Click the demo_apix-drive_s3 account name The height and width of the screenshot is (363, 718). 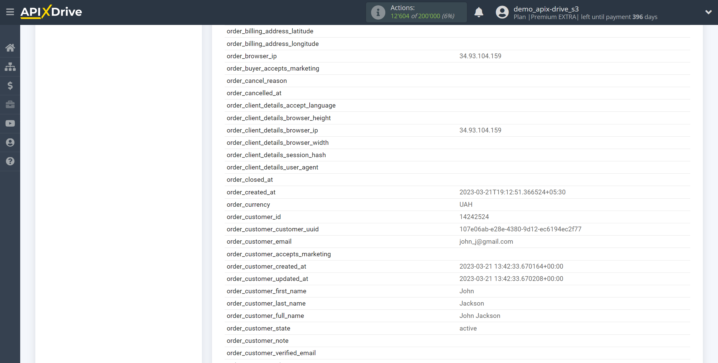pos(546,9)
